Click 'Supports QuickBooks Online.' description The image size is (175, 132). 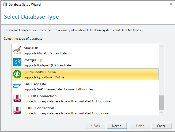tap(44, 77)
